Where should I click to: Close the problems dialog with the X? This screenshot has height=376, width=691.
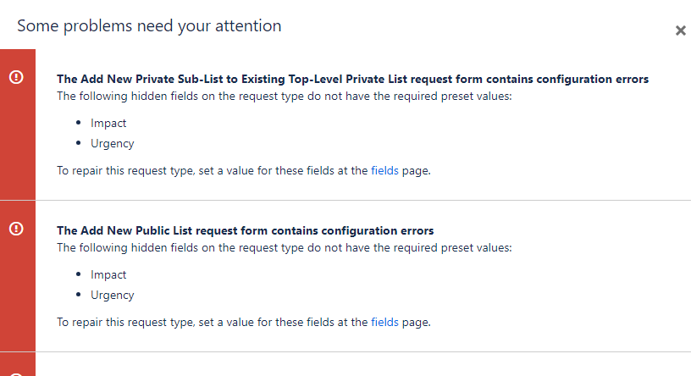pyautogui.click(x=681, y=30)
